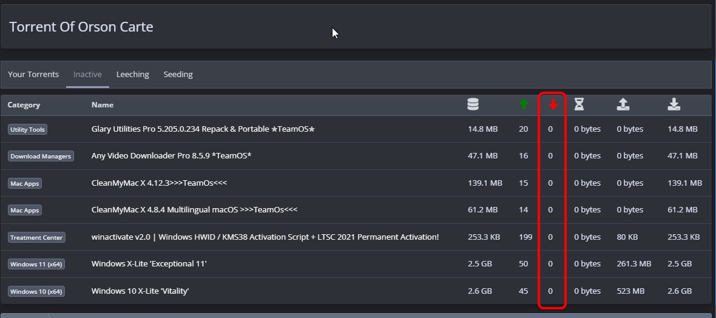This screenshot has height=318, width=716.
Task: Click the Utility Tools category badge
Action: (27, 130)
